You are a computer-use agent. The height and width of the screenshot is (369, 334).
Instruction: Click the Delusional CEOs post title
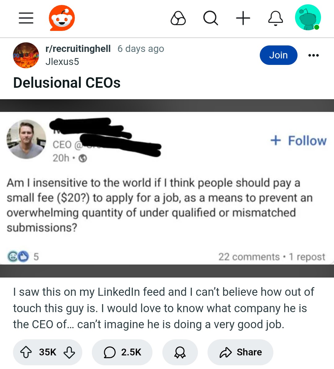(67, 83)
